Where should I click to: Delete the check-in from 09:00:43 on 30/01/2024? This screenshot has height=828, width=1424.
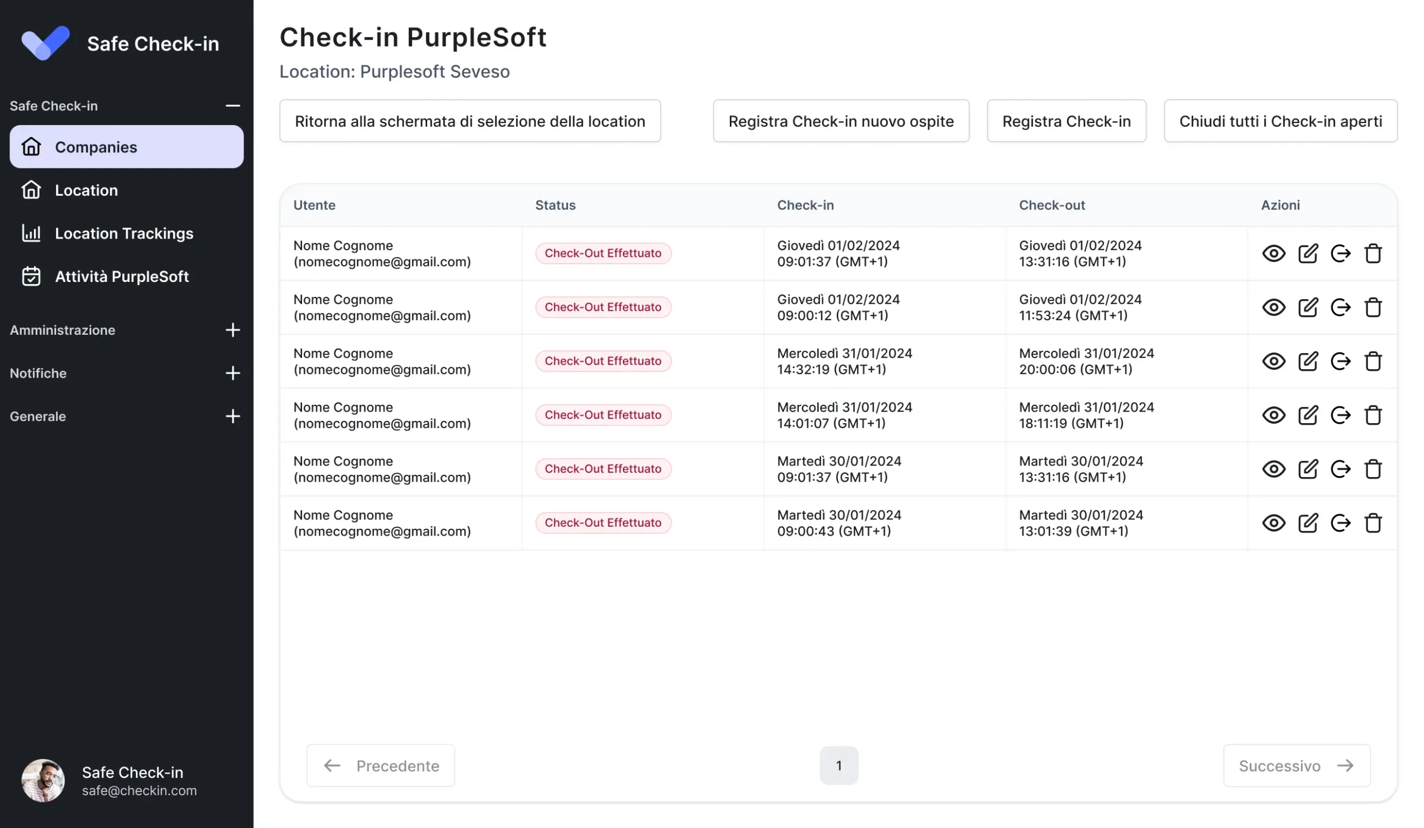tap(1373, 523)
